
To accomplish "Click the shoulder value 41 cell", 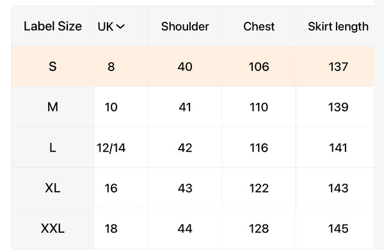I will pos(185,107).
